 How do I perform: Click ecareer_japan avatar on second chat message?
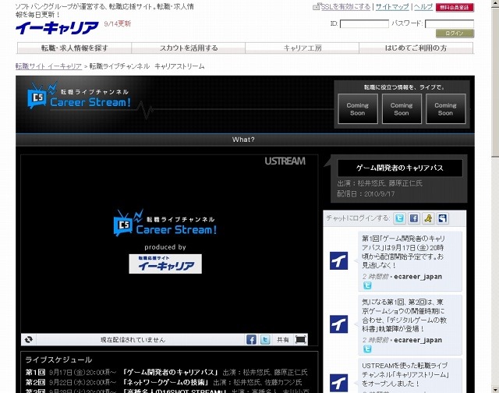338,324
